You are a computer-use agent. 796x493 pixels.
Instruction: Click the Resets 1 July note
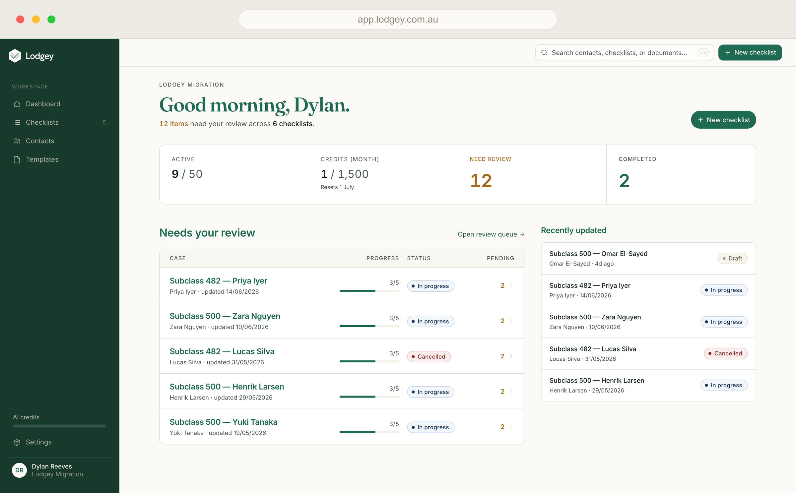337,187
